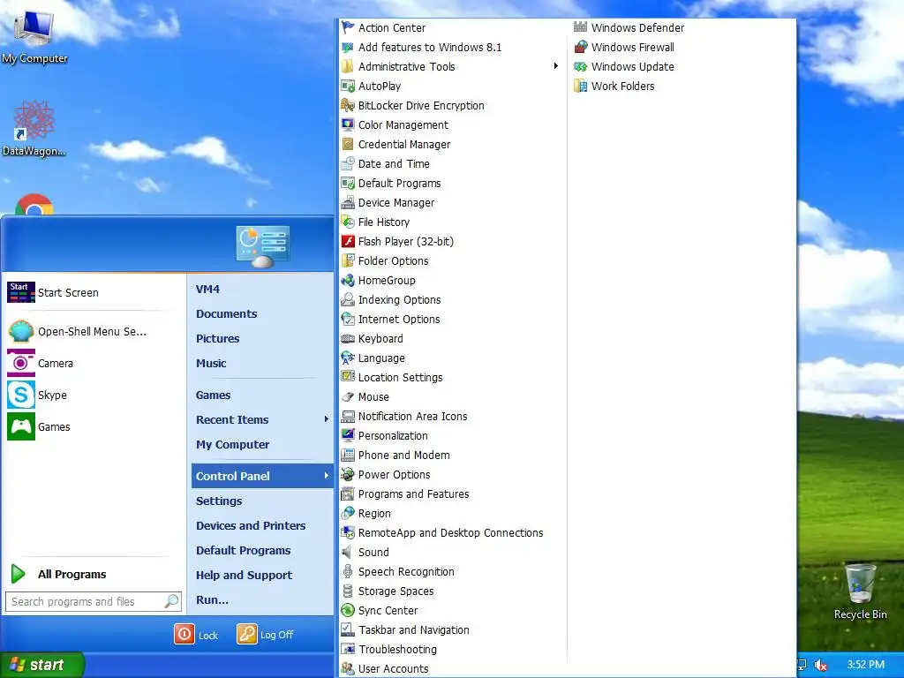Open the HomeGroup icon
904x678 pixels.
[x=348, y=280]
